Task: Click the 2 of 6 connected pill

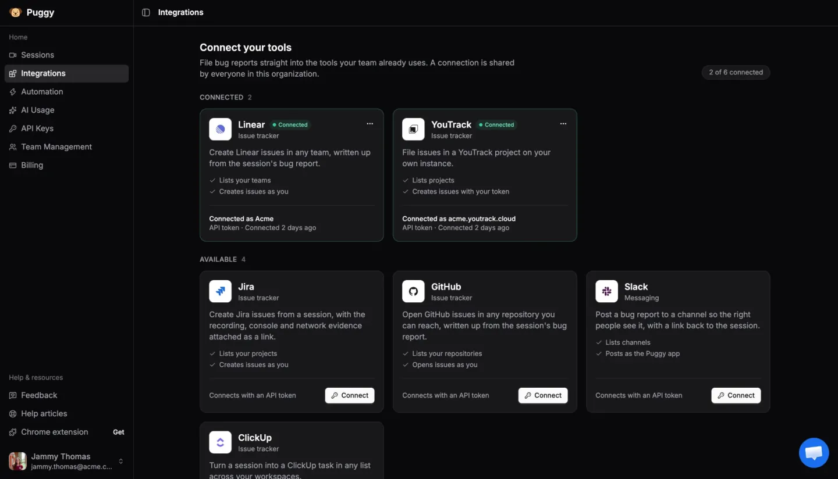Action: coord(736,72)
